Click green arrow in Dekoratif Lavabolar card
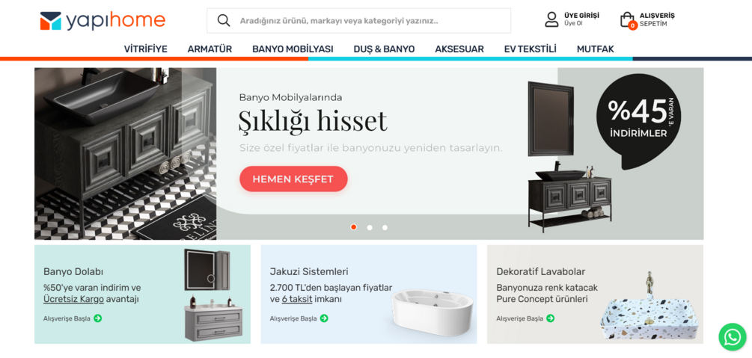Screen dimensions: 752x358 pyautogui.click(x=551, y=318)
